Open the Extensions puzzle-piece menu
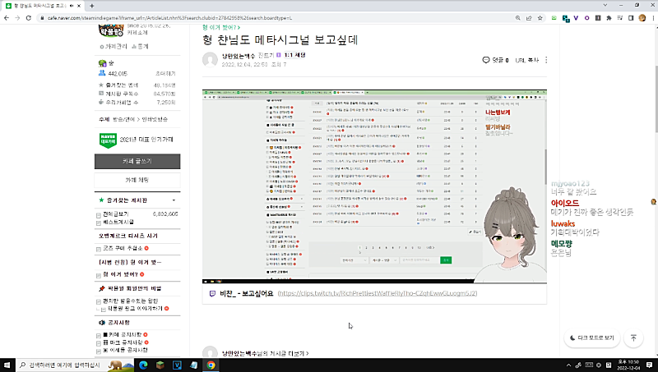This screenshot has height=372, width=658. click(x=609, y=18)
